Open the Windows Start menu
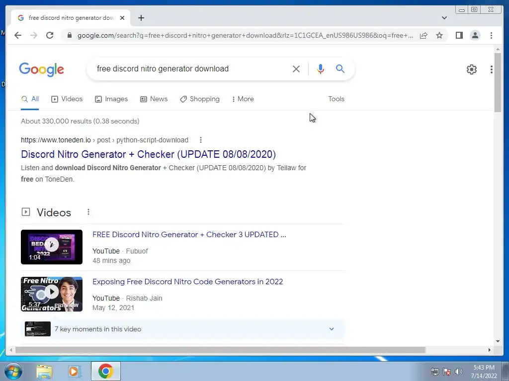The image size is (509, 381). (x=13, y=371)
